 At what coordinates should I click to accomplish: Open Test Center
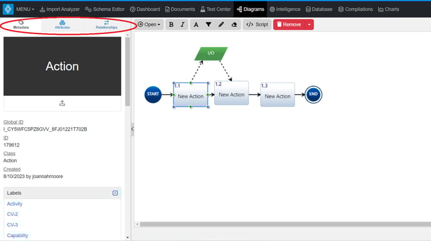click(215, 10)
